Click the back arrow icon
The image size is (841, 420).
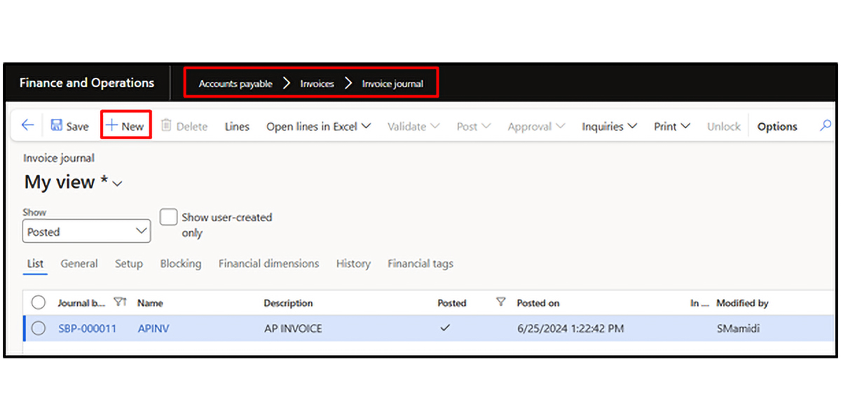click(x=27, y=126)
